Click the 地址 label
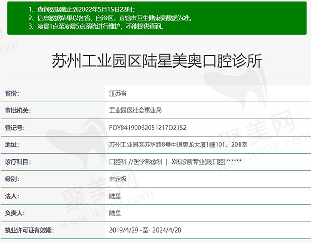This screenshot has width=311, height=243. pos(12,145)
